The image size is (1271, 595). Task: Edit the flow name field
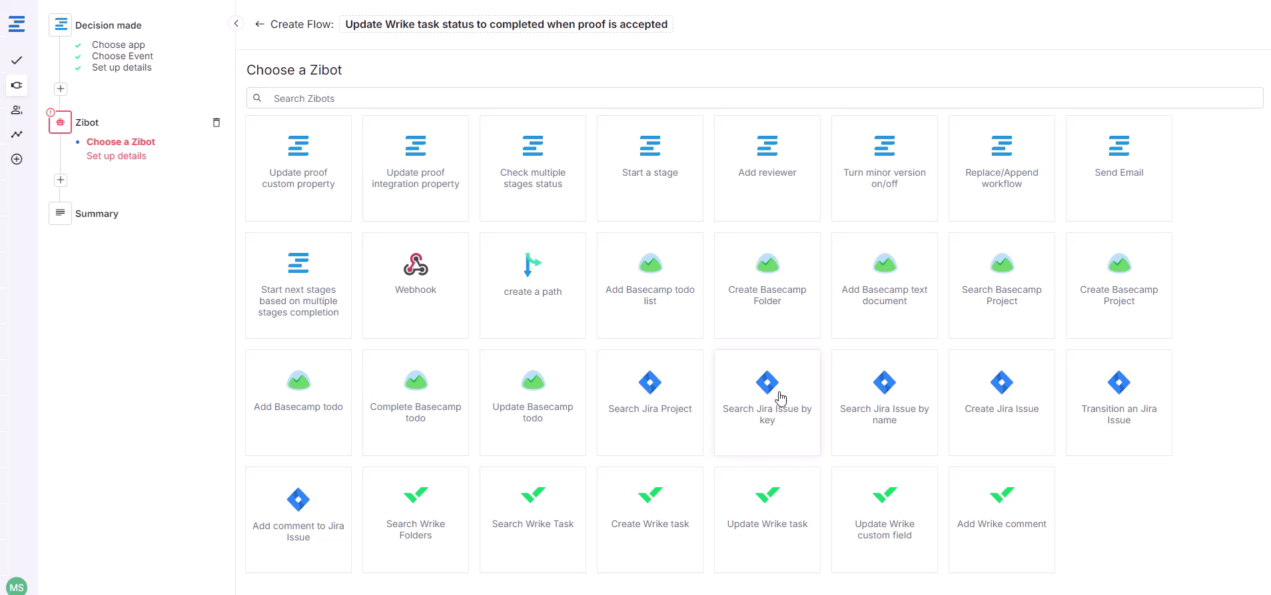(x=506, y=24)
